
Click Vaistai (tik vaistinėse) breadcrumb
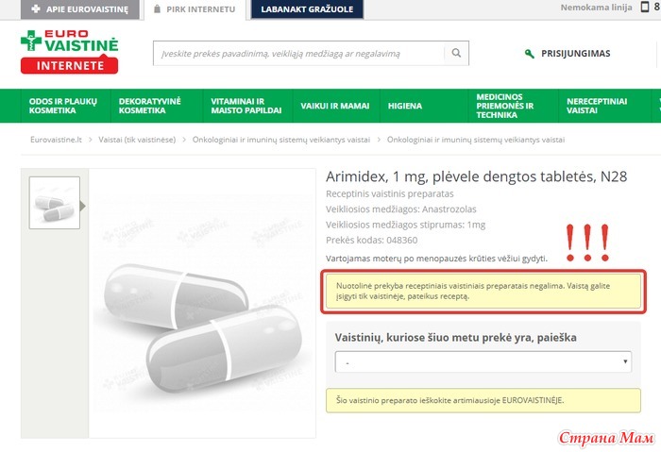pyautogui.click(x=137, y=140)
